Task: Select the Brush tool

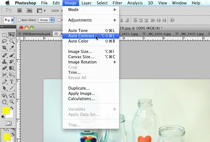Action: point(12,55)
